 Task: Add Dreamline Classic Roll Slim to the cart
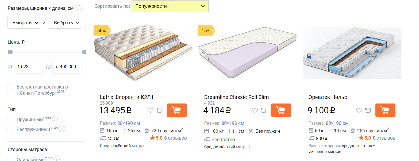click(281, 110)
